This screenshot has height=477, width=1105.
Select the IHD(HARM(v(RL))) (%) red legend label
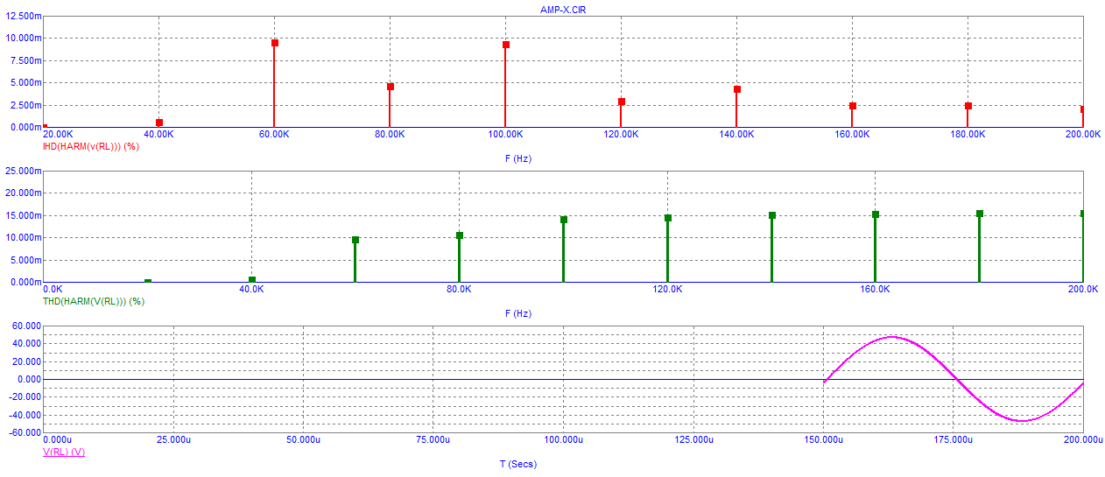[x=91, y=146]
